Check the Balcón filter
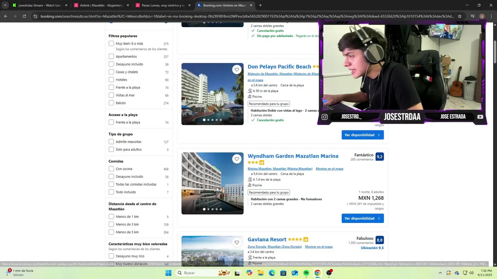The width and height of the screenshot is (497, 279). (111, 103)
